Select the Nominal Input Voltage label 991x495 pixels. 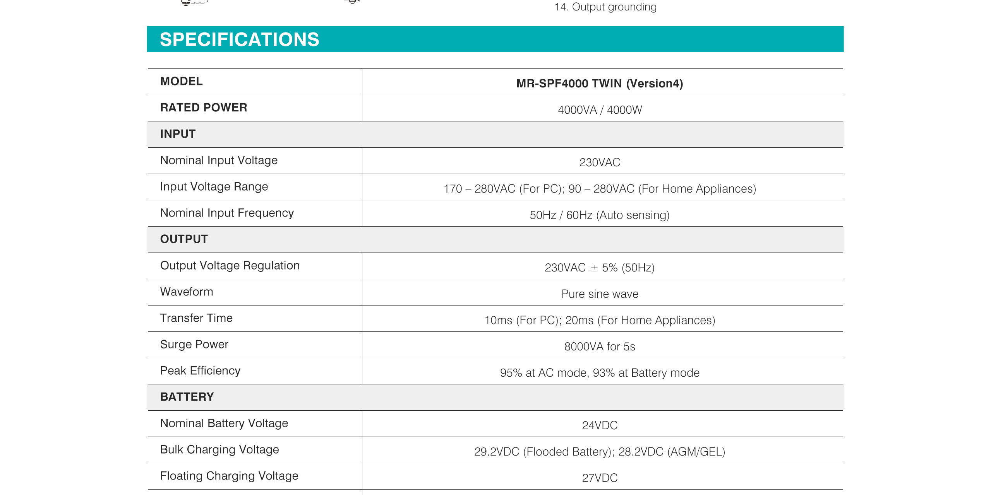[219, 160]
